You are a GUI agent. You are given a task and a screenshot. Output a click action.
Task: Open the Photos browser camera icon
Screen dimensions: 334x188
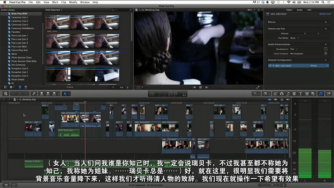(282, 94)
